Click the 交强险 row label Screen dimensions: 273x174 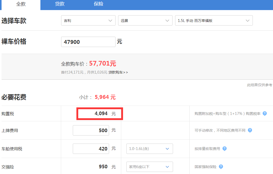pyautogui.click(x=8, y=167)
